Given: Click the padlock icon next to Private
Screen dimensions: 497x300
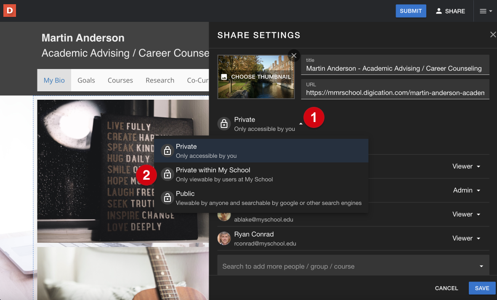Looking at the screenshot, I should pos(223,124).
